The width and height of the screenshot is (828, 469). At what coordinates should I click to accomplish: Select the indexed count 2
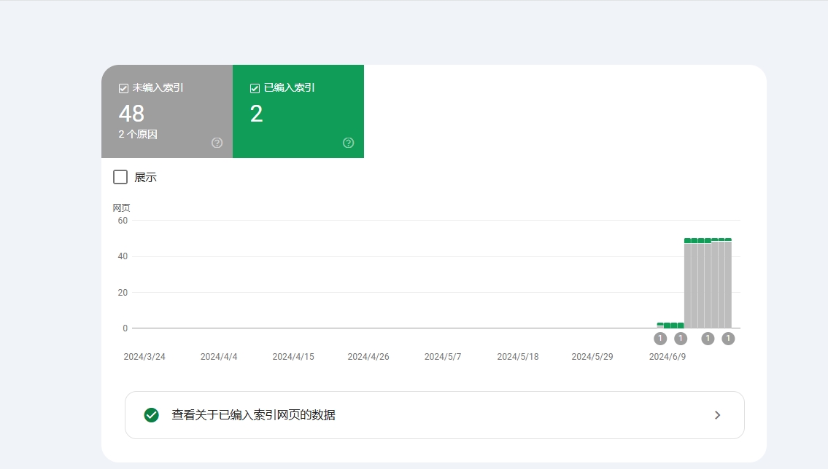[256, 114]
